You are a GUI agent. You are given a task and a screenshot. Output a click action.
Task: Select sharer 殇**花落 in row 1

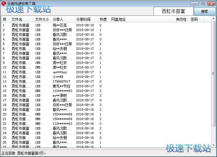pyautogui.click(x=60, y=25)
